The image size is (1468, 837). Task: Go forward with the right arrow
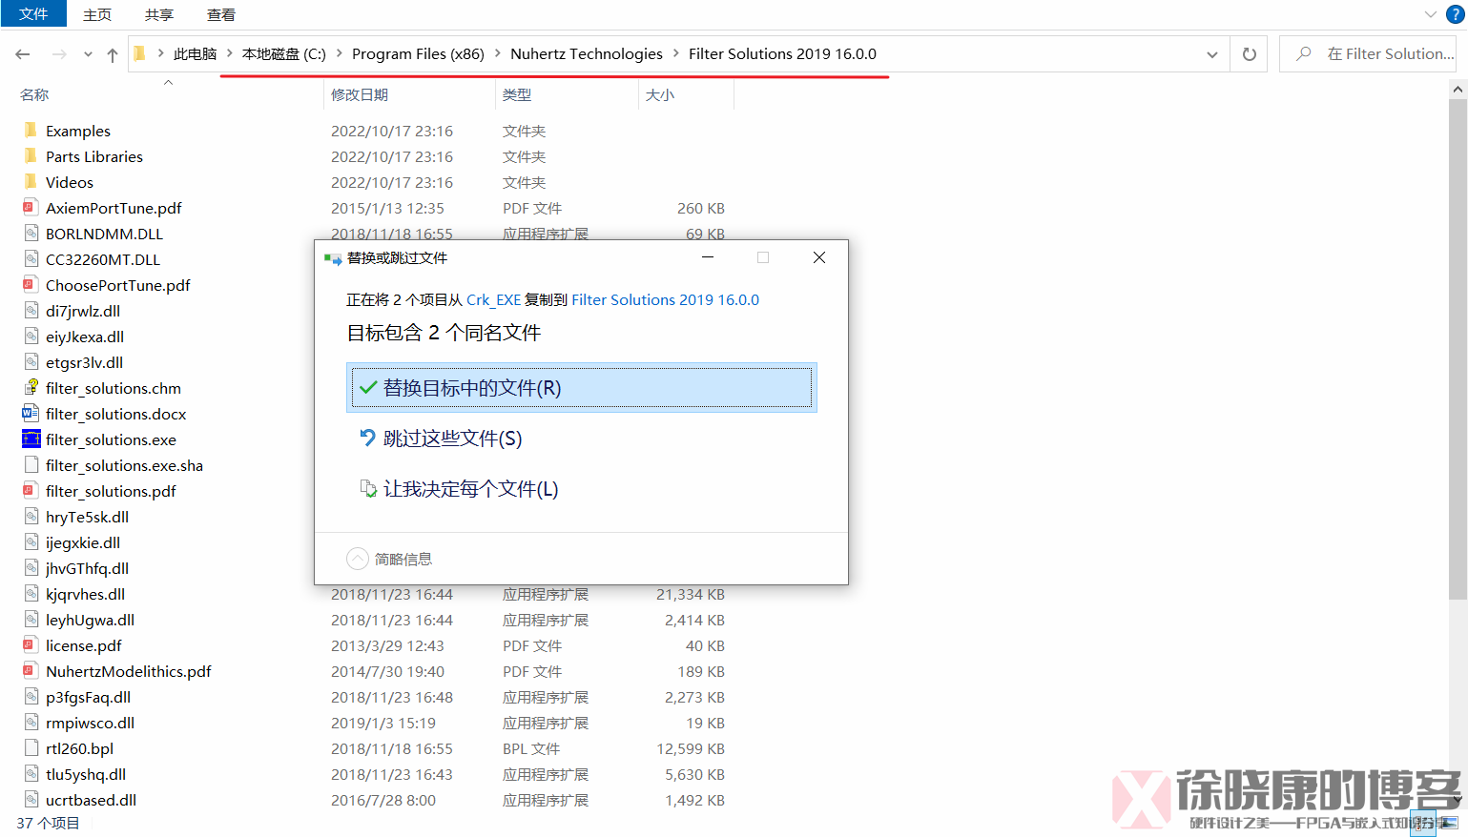coord(59,54)
